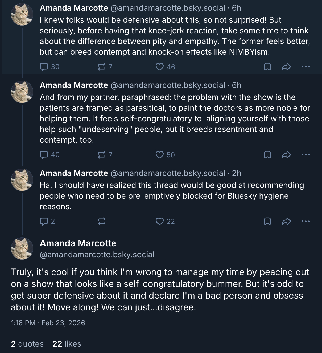
Task: Open more options on the NIMBYism post
Action: (306, 67)
